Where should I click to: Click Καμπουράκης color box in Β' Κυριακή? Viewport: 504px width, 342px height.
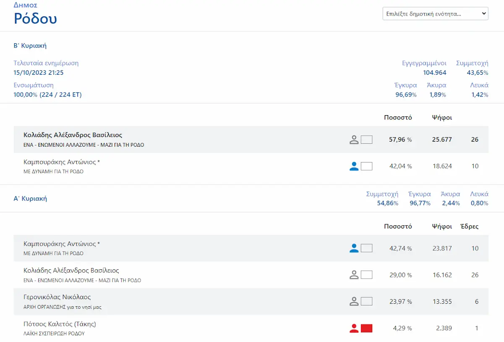point(366,166)
